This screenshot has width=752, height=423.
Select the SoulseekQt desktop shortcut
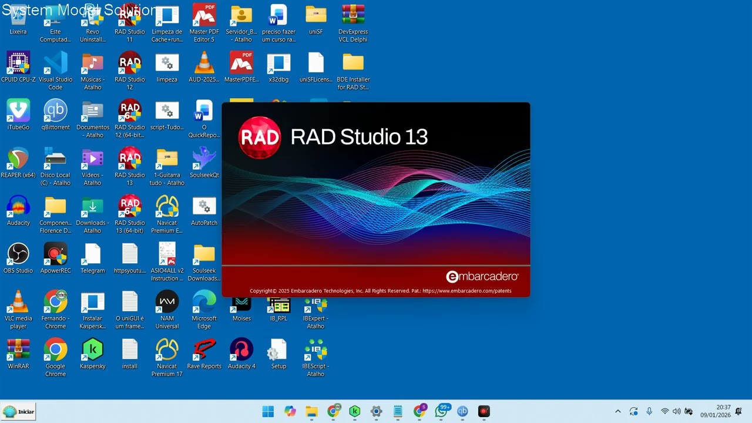[204, 163]
